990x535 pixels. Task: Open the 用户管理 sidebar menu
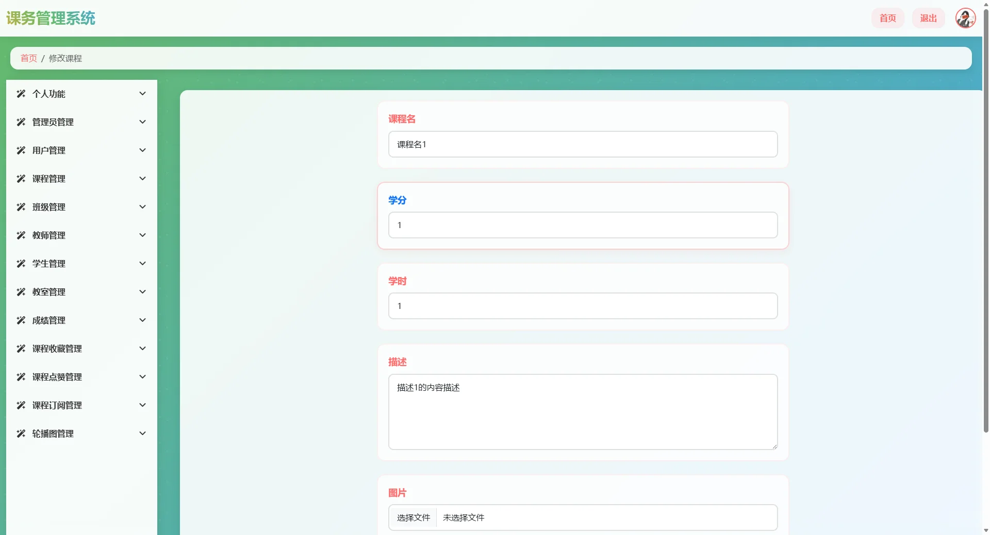tap(81, 150)
